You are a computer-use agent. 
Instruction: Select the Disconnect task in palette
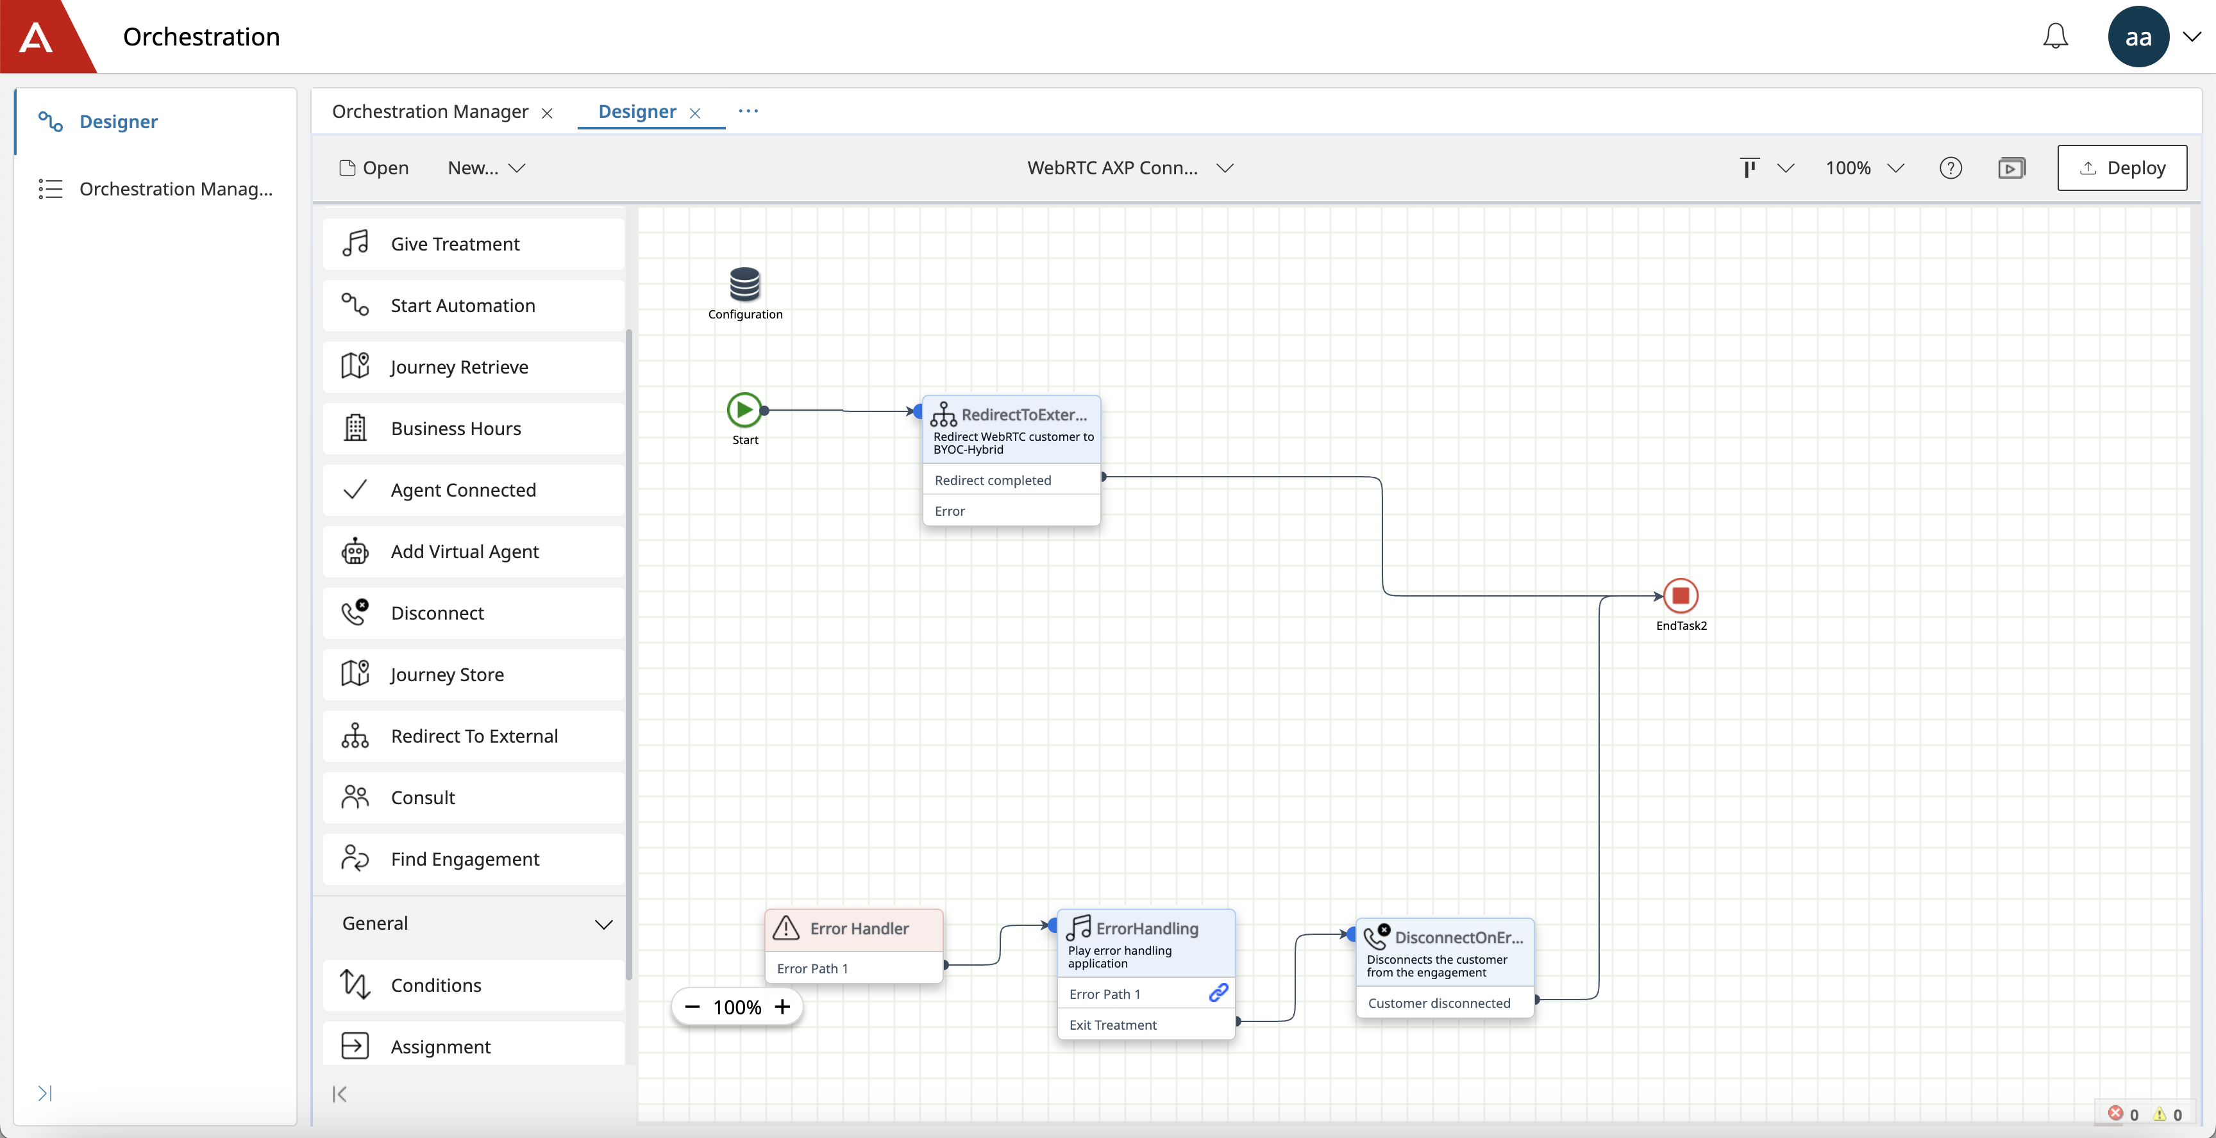pyautogui.click(x=473, y=613)
